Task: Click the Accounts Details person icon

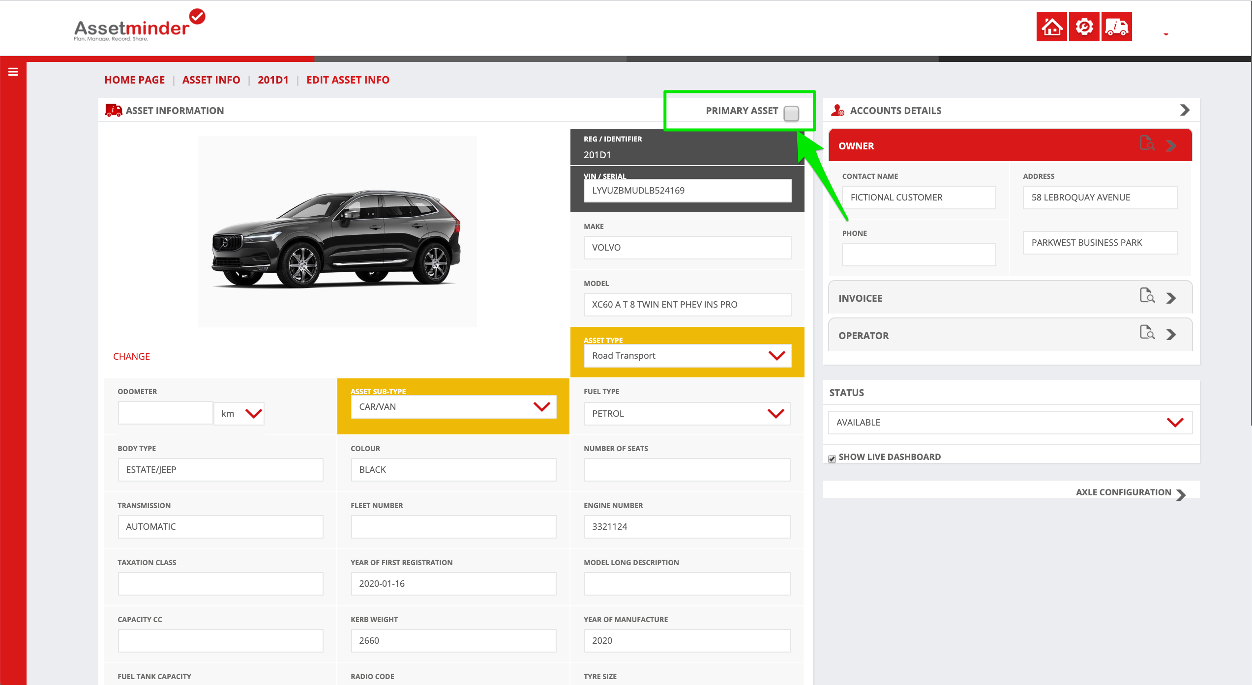Action: pyautogui.click(x=837, y=110)
